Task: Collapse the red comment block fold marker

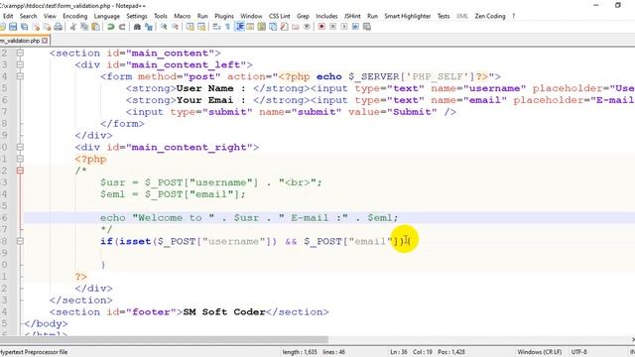Action: coord(20,171)
